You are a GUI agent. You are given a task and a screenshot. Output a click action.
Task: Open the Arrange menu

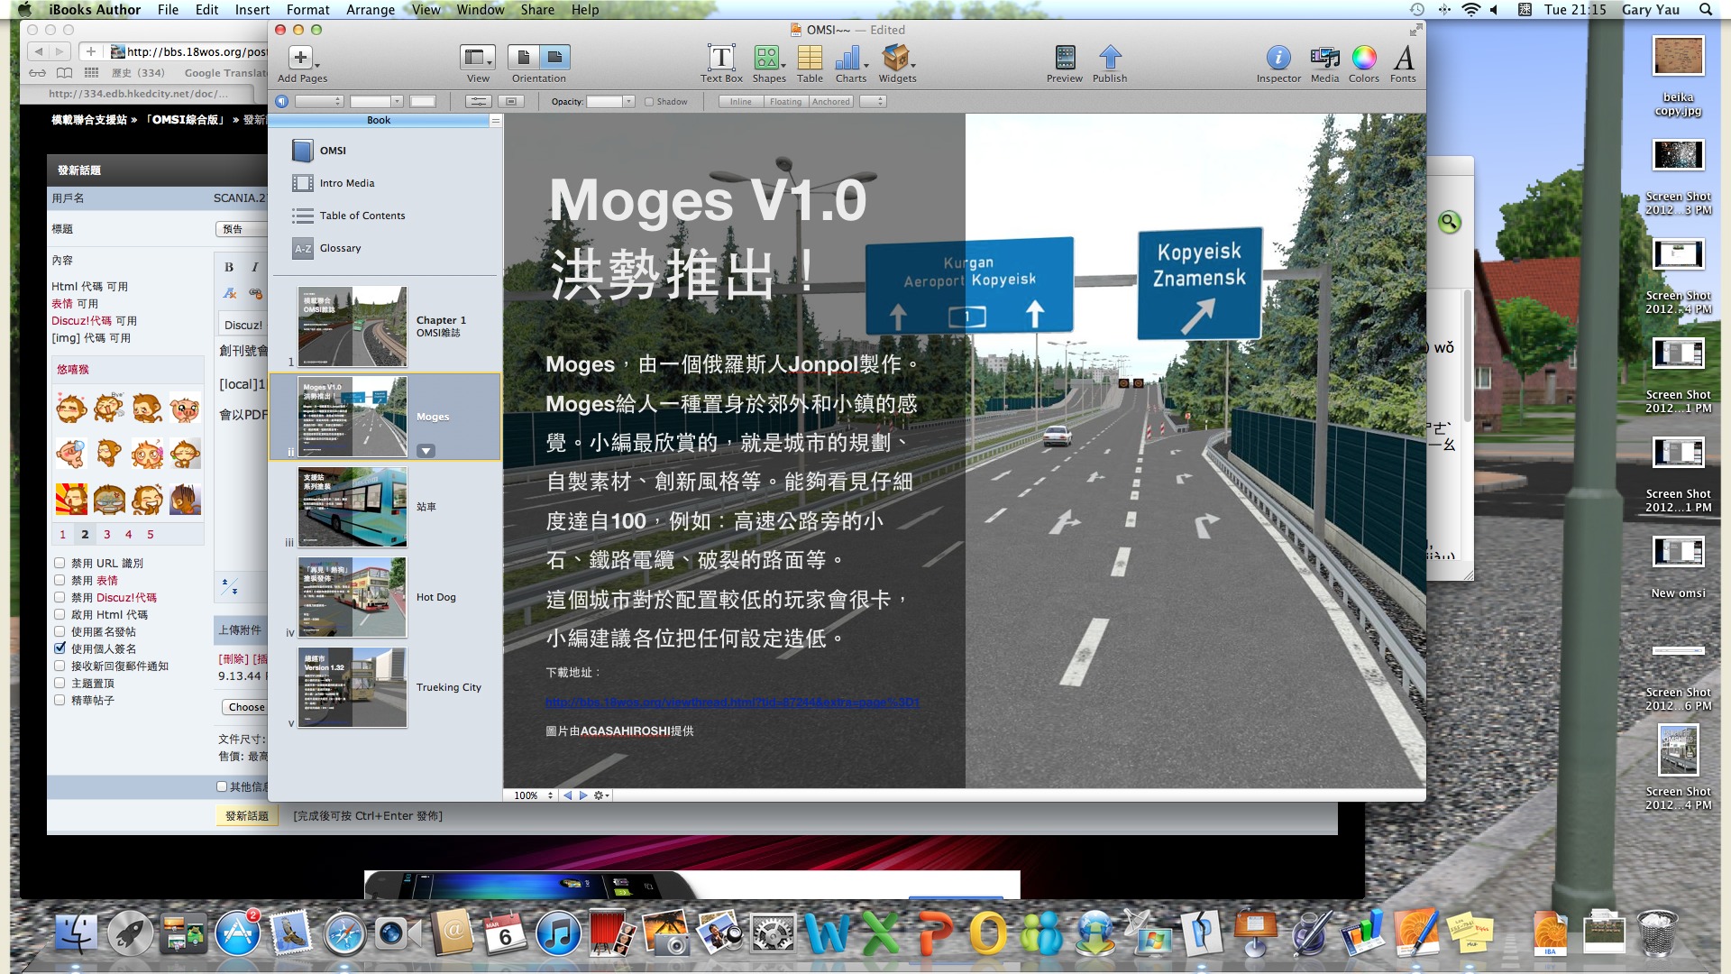(x=370, y=10)
